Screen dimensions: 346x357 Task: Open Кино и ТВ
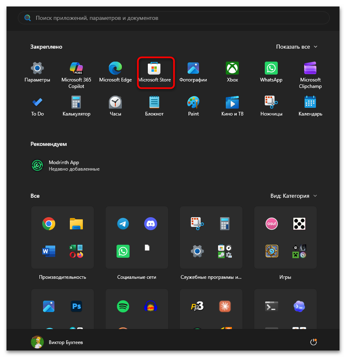232,106
